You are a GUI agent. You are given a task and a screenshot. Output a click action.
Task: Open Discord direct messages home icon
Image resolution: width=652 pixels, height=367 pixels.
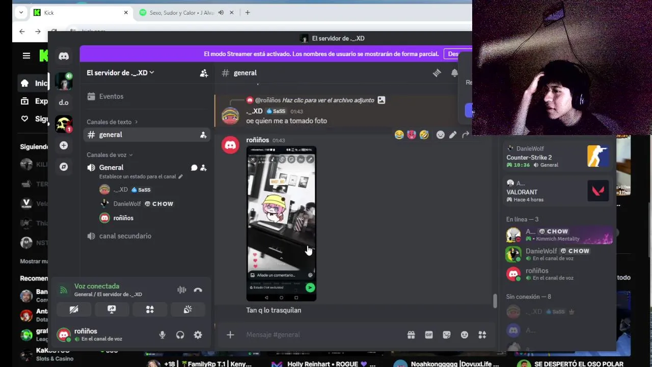point(64,56)
